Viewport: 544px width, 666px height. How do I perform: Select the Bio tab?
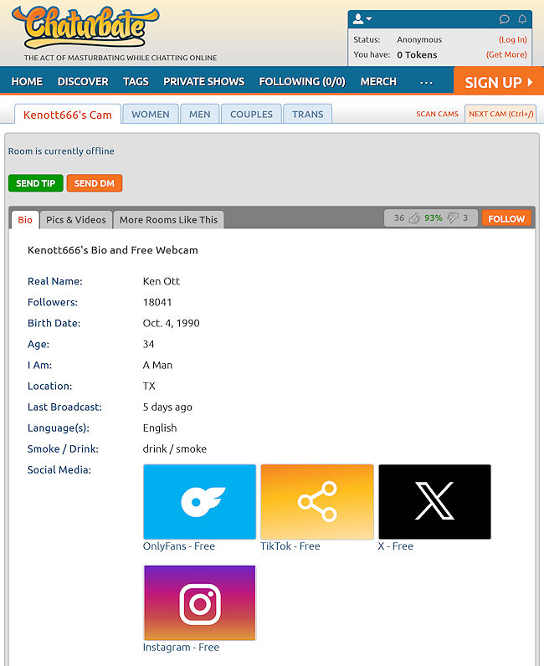pos(25,219)
